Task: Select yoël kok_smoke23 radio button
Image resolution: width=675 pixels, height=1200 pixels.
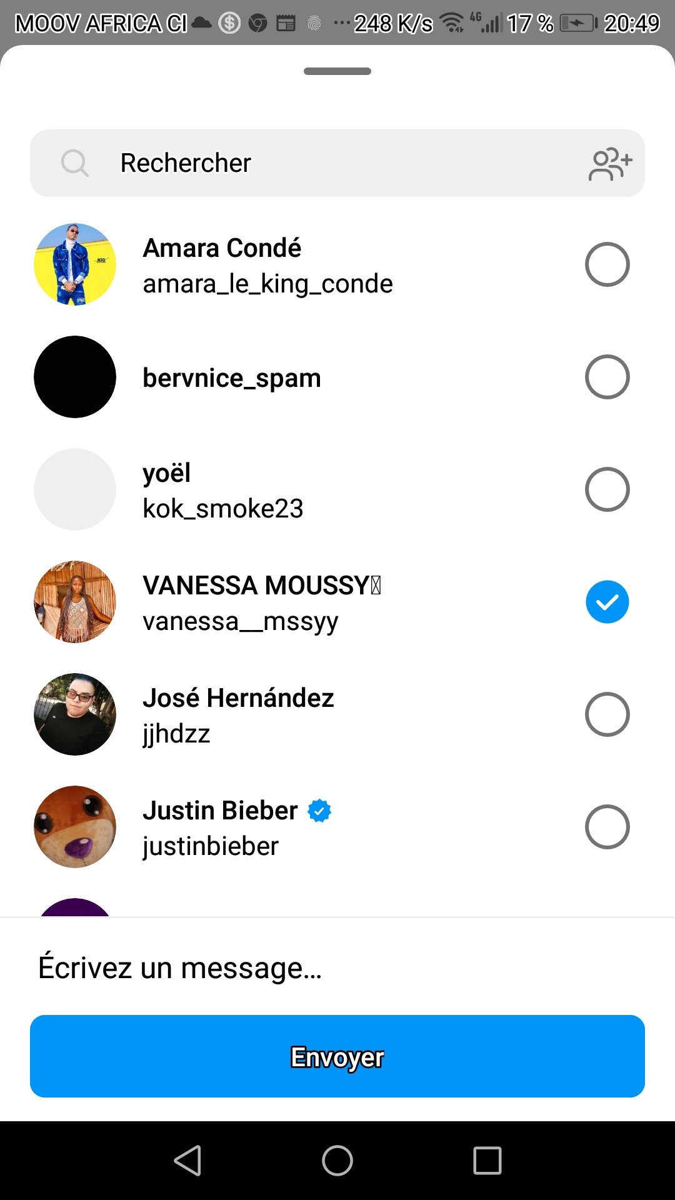Action: tap(607, 489)
